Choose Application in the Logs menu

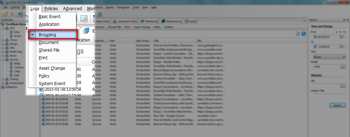(49, 24)
